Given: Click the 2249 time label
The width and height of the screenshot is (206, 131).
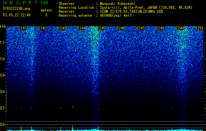Looking at the screenshot, I should point(180,28).
